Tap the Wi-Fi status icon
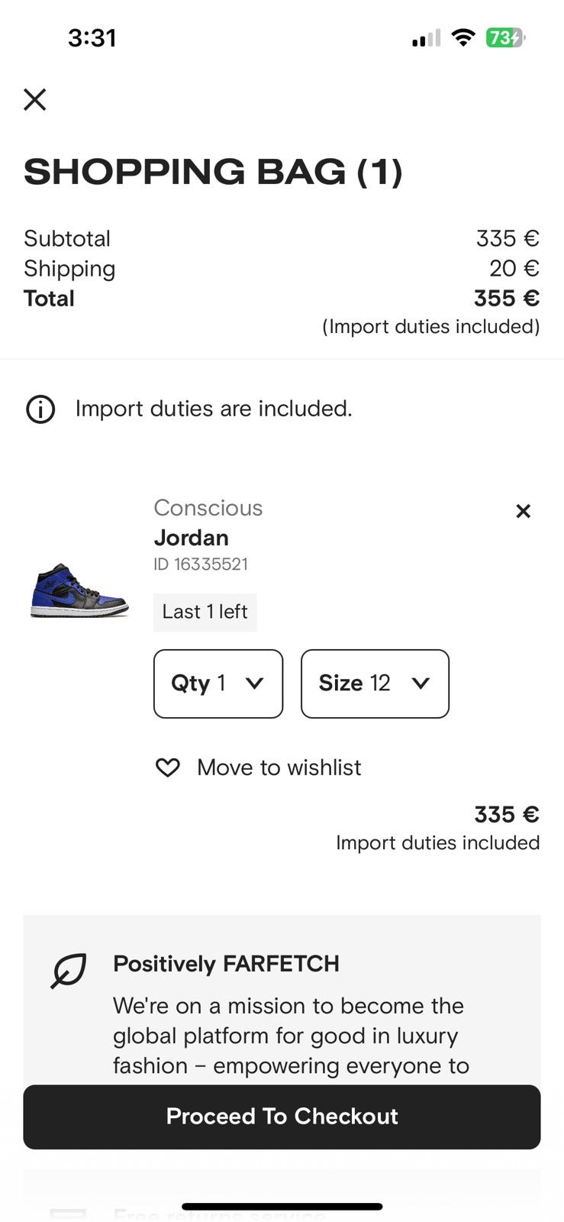This screenshot has width=564, height=1222. (x=462, y=37)
